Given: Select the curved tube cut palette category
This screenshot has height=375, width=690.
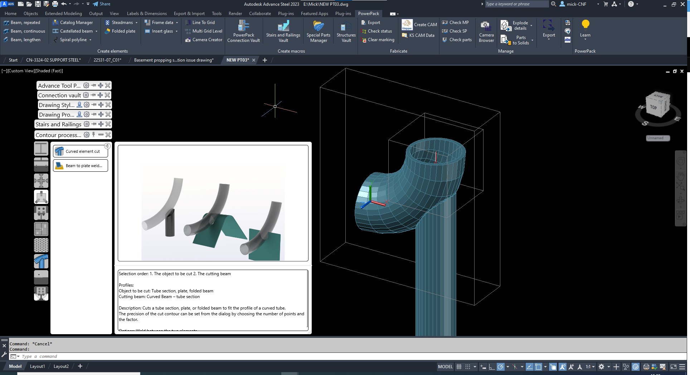Looking at the screenshot, I should coord(41,261).
